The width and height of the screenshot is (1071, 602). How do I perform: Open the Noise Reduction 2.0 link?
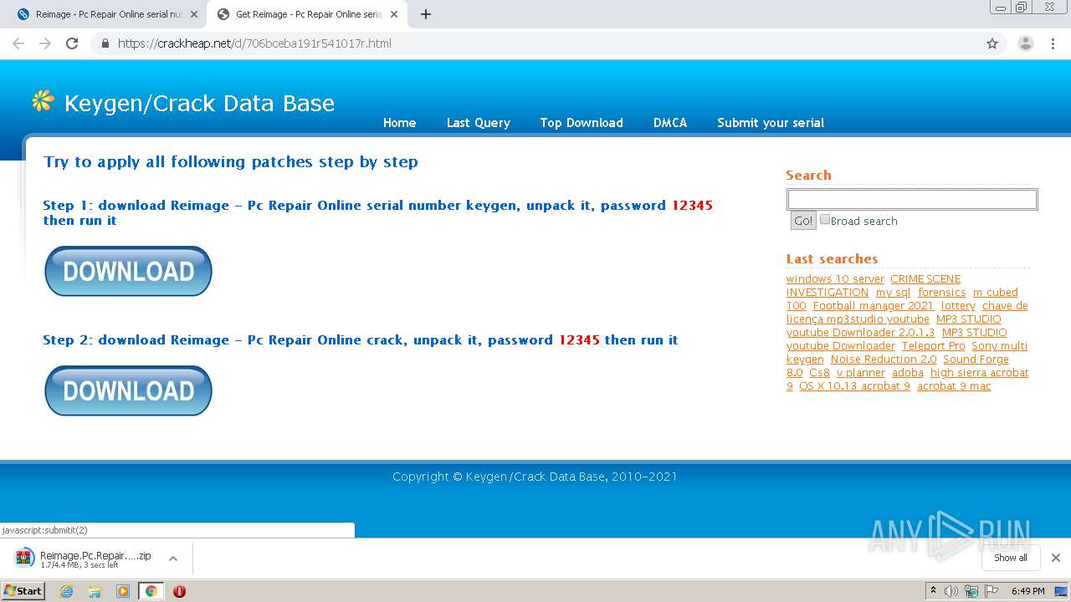884,359
